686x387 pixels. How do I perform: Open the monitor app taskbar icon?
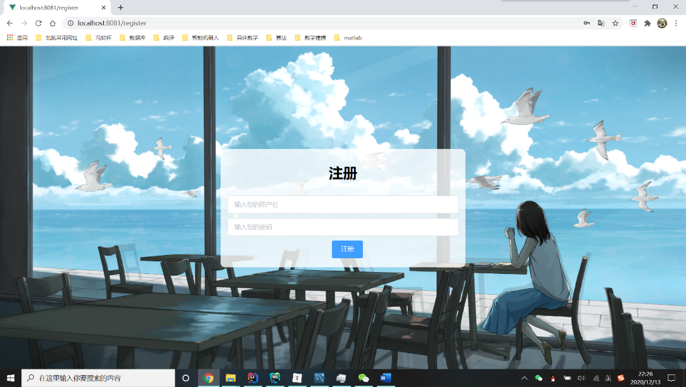(341, 378)
